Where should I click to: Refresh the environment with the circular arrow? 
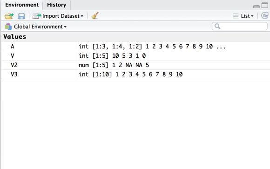(265, 16)
